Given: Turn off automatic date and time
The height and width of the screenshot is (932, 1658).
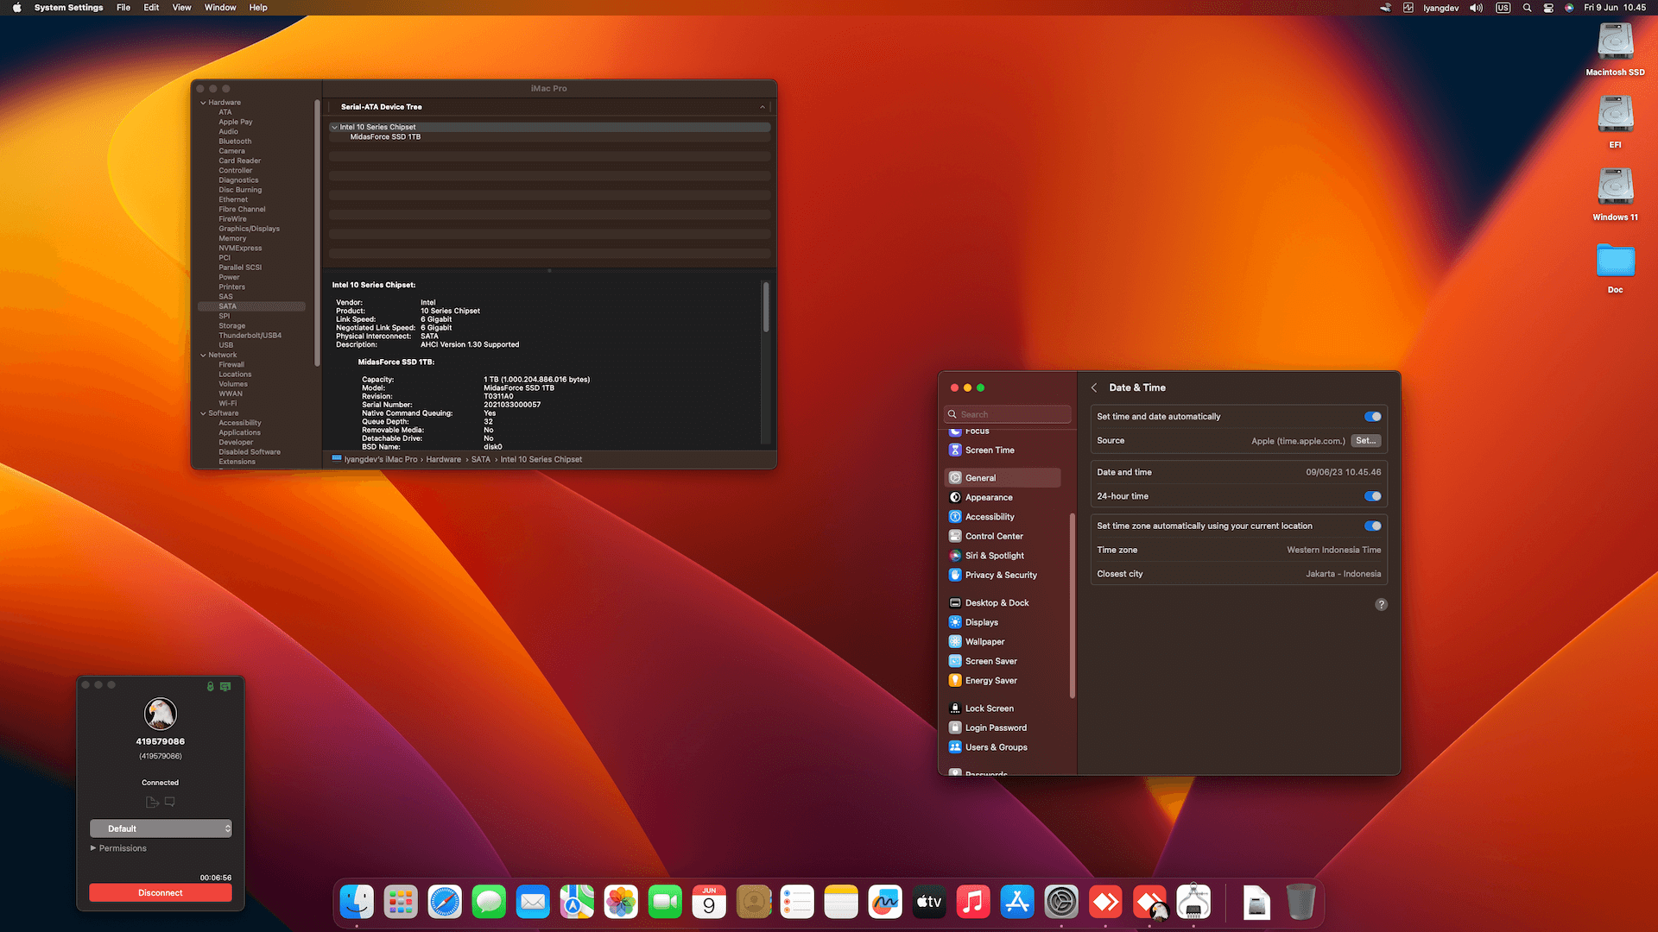Looking at the screenshot, I should (1372, 416).
